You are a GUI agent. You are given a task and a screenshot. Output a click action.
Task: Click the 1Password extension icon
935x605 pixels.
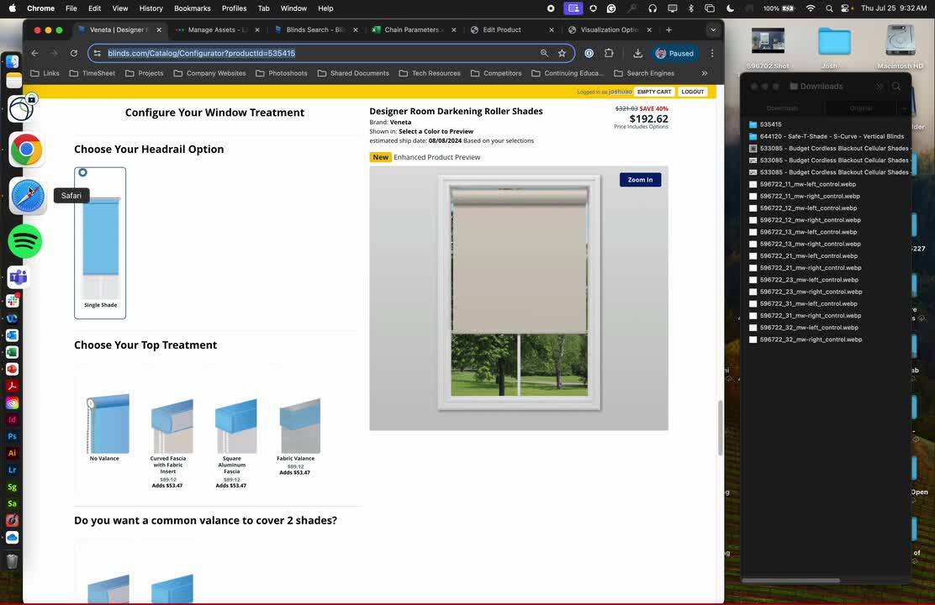[589, 53]
